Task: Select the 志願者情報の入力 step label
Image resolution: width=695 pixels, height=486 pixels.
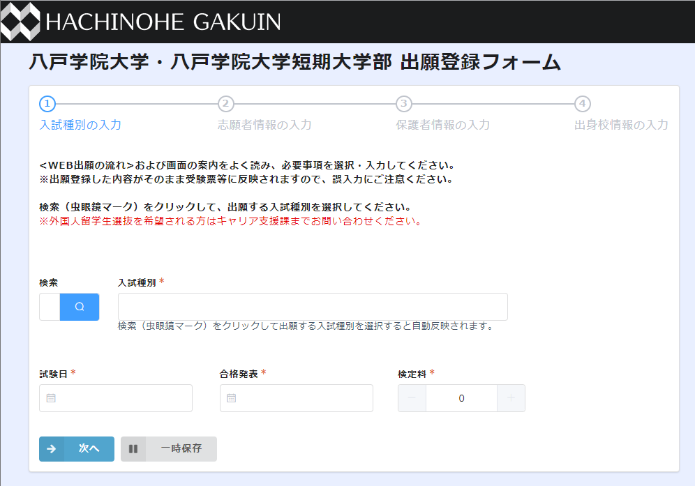Action: [264, 126]
